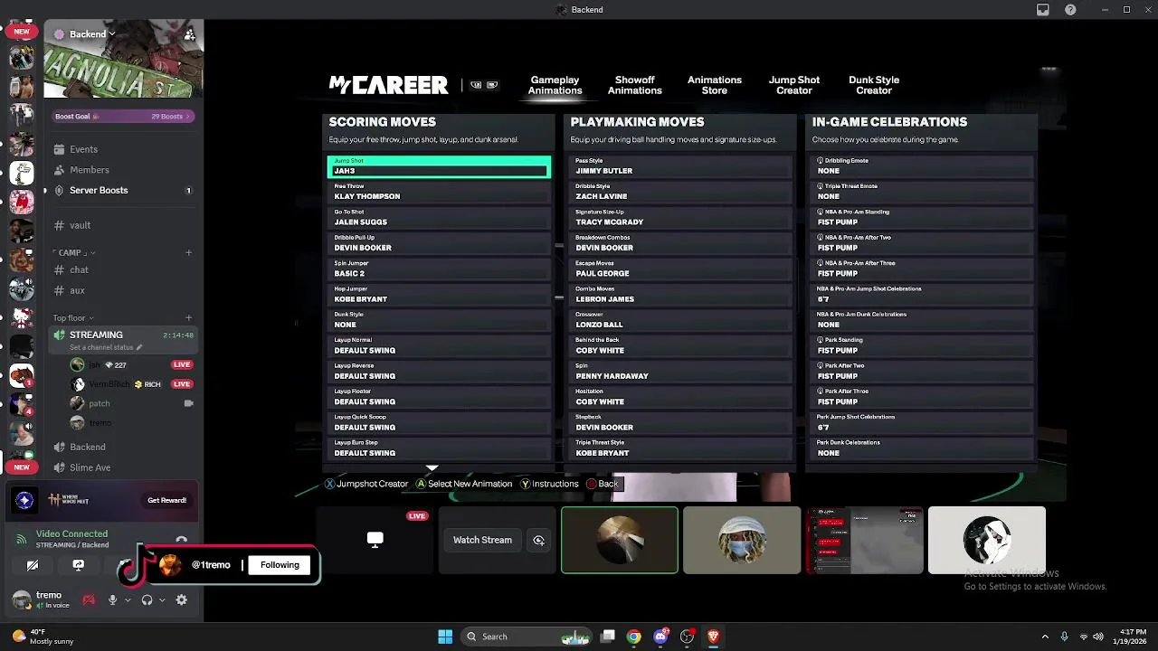
Task: Click the camera icon beside patch
Action: [x=188, y=403]
